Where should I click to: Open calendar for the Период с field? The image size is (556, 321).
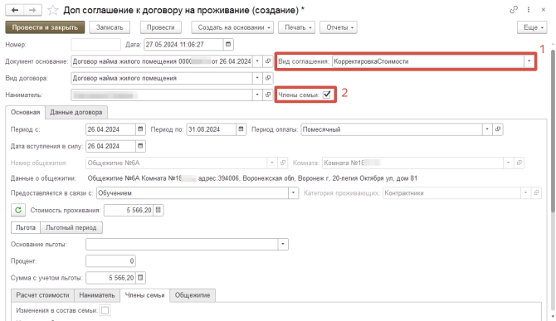[x=140, y=129]
